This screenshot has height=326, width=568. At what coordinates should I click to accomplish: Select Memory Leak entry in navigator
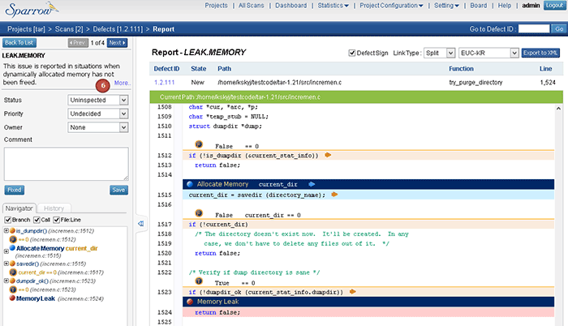[36, 298]
